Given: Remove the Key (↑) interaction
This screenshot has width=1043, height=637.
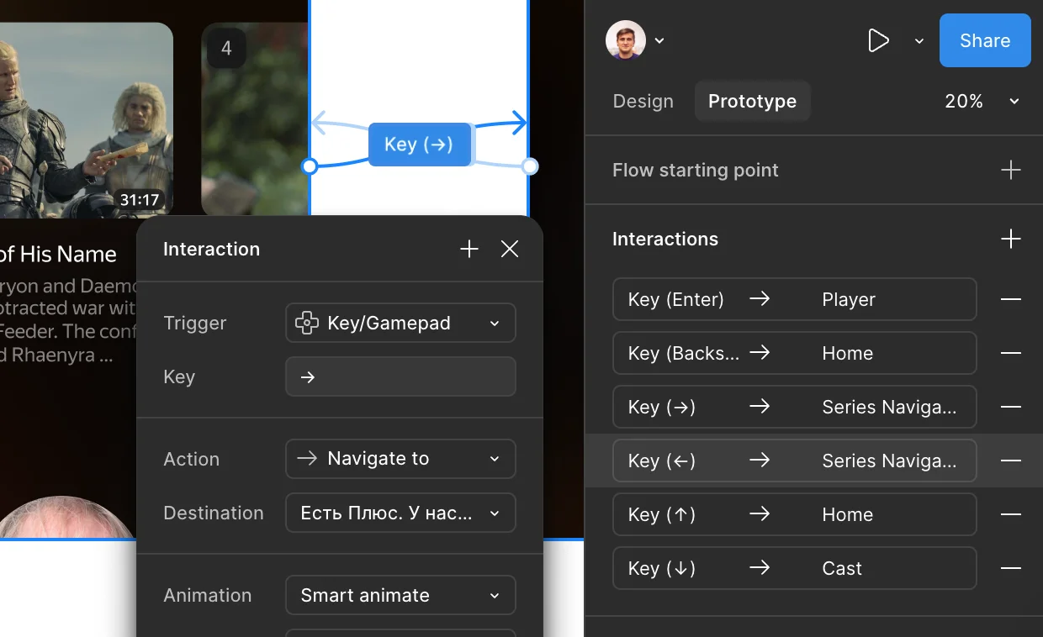Looking at the screenshot, I should point(1011,514).
